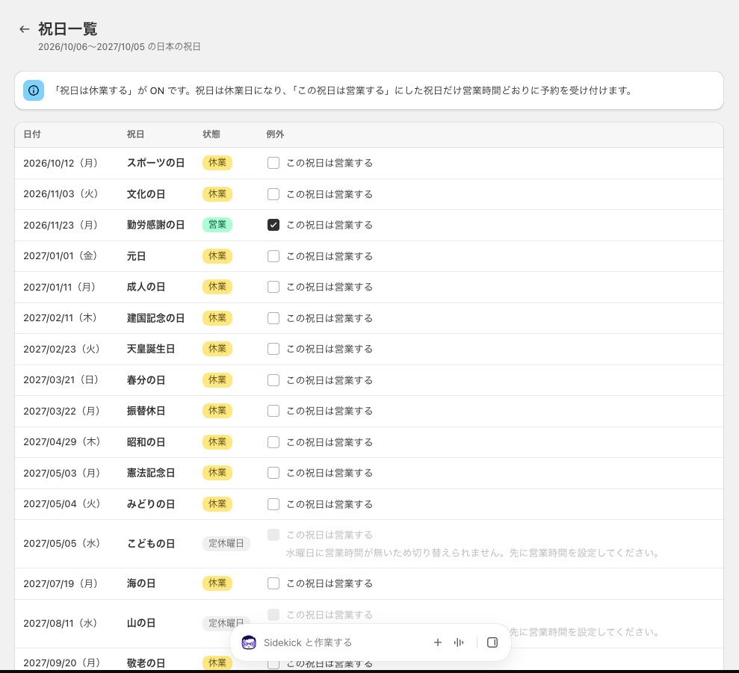The height and width of the screenshot is (673, 739).
Task: Click the 2026/10/06〜2027/10/05 subtitle text
Action: pos(120,46)
